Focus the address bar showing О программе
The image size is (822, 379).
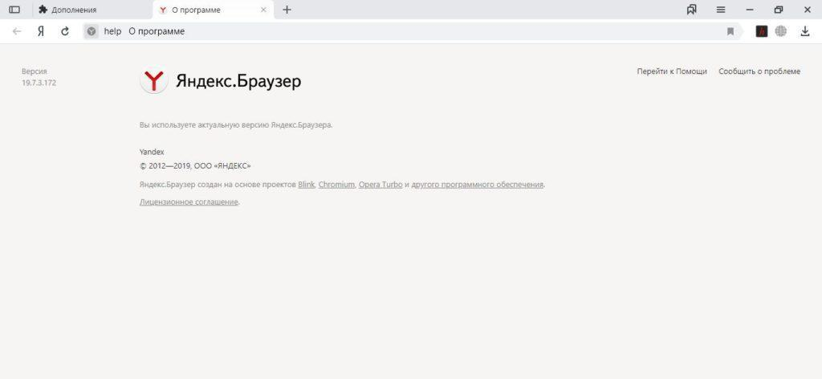click(413, 31)
